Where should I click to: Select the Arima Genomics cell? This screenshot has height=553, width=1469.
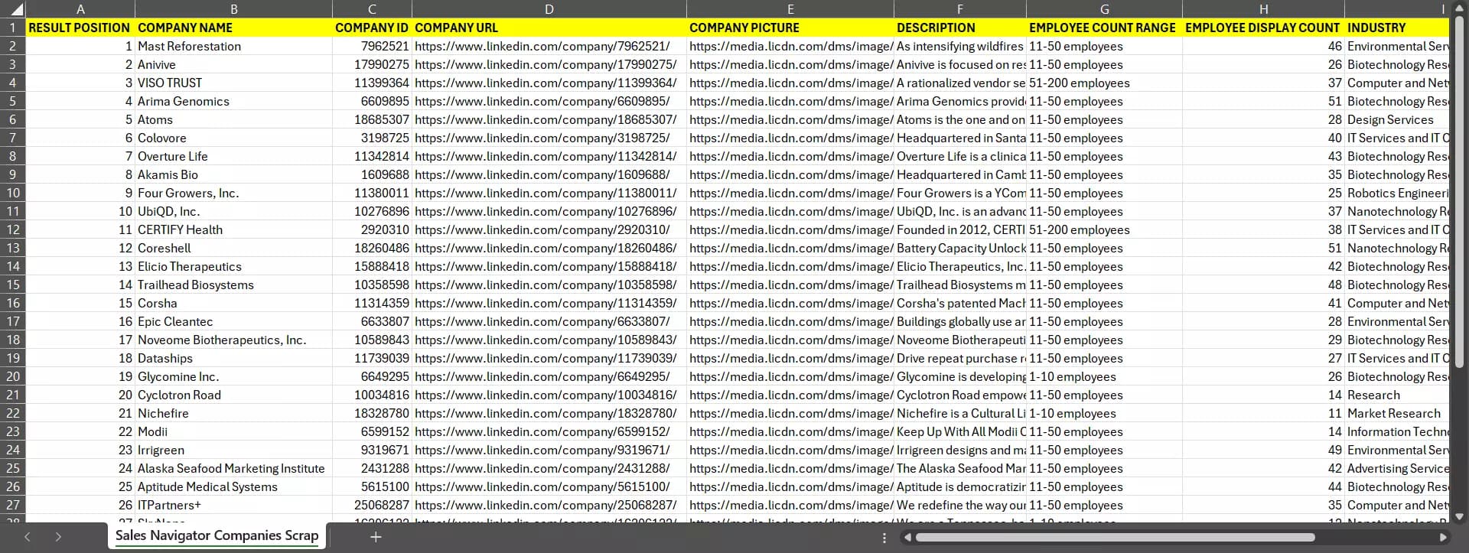[x=233, y=101]
